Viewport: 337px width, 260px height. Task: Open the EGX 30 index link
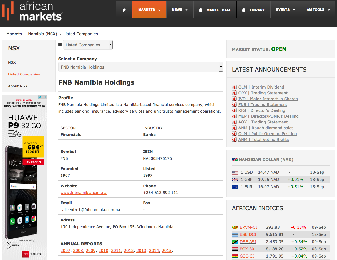click(x=247, y=249)
